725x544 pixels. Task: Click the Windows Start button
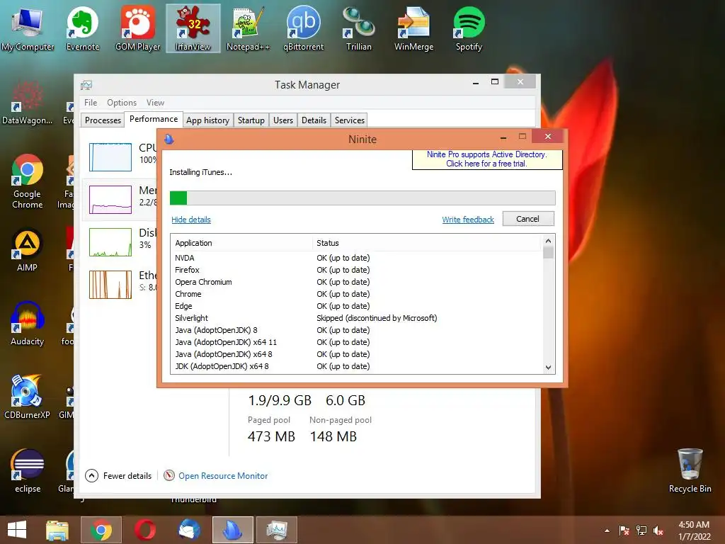[17, 530]
